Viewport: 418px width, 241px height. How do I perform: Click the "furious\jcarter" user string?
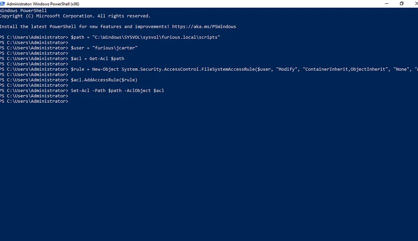click(115, 48)
